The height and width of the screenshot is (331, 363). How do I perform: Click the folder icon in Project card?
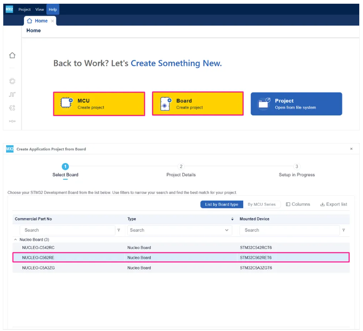(264, 103)
